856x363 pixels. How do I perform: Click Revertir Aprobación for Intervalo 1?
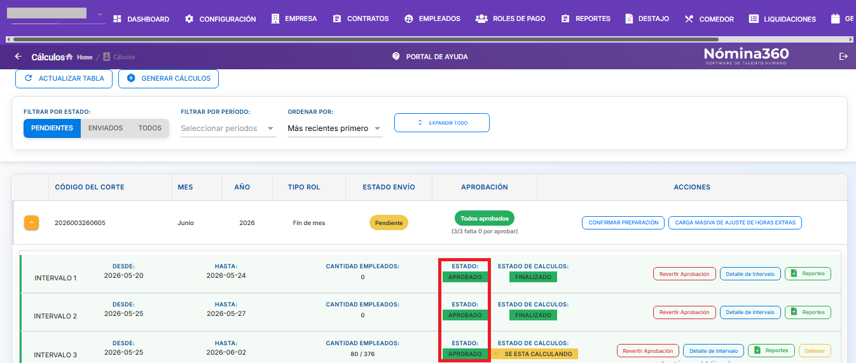[x=684, y=274]
